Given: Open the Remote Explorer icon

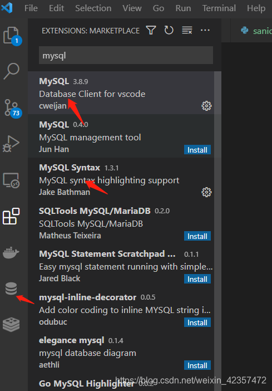Looking at the screenshot, I should click(11, 180).
